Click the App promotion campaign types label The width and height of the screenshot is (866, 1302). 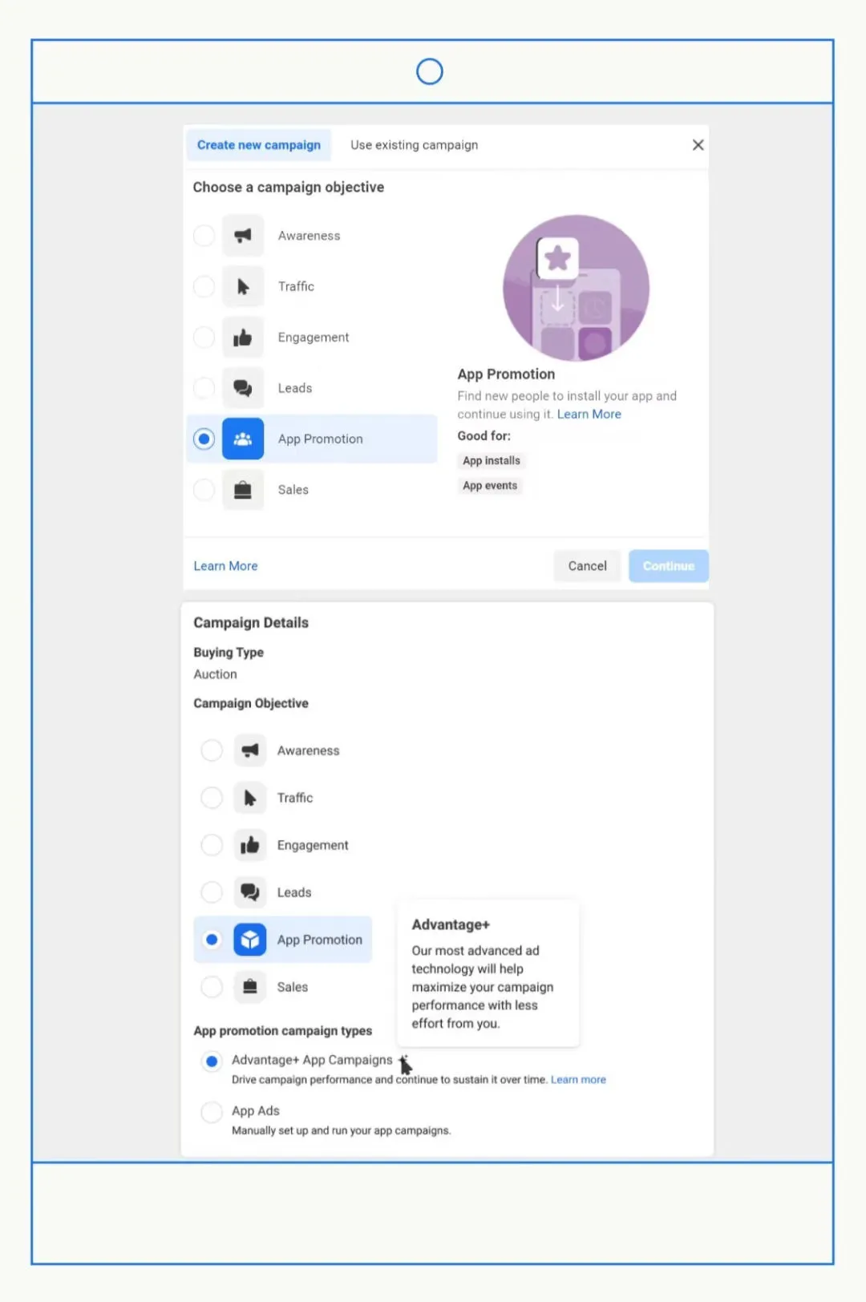tap(283, 1031)
